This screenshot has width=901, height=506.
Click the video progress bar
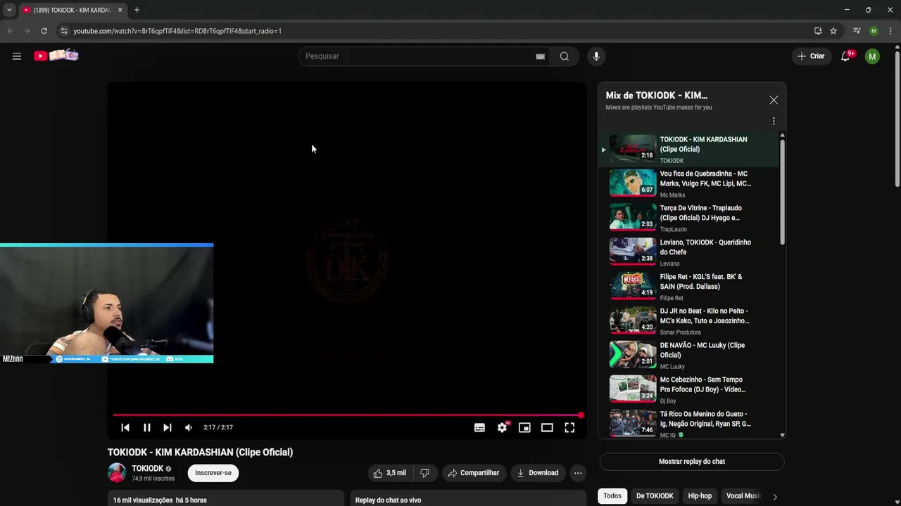click(346, 415)
